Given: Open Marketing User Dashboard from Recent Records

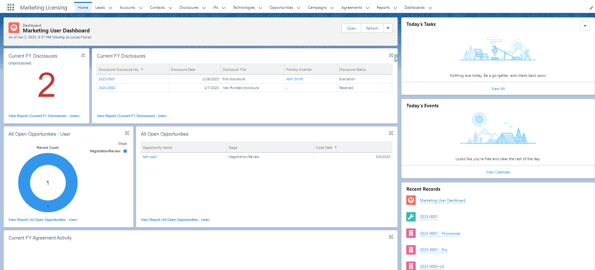Looking at the screenshot, I should [442, 200].
